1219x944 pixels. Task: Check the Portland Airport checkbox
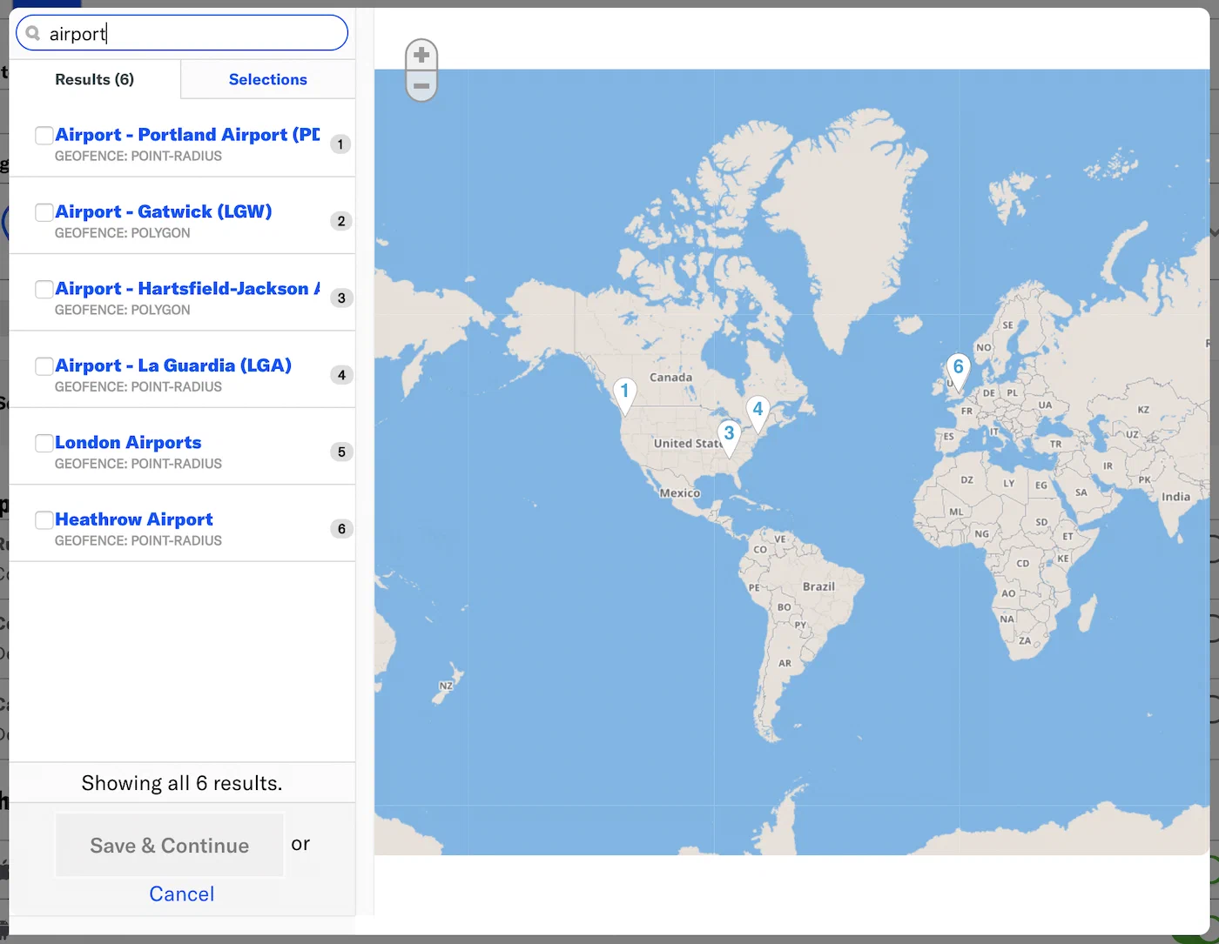pos(44,136)
